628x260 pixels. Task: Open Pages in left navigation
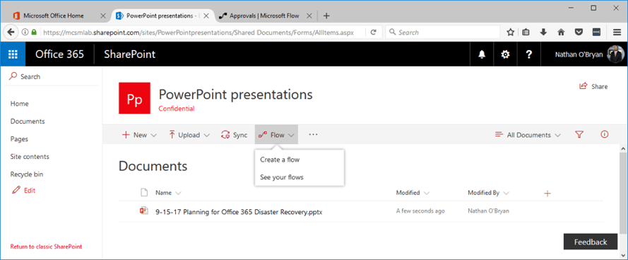[19, 139]
